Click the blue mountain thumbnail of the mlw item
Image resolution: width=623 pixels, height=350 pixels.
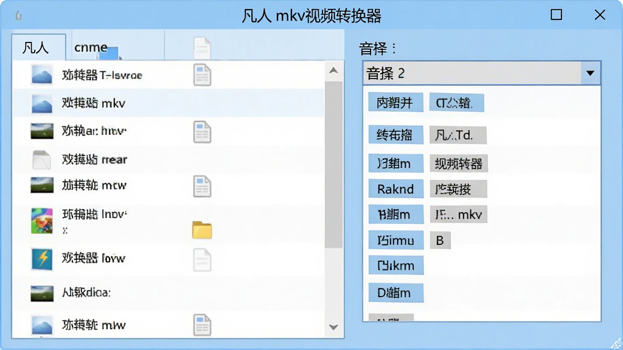tap(42, 326)
